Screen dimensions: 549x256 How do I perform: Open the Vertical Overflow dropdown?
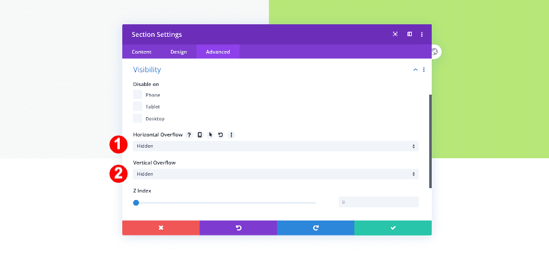pos(276,174)
